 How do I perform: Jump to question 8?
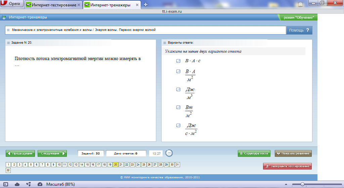tap(48, 164)
